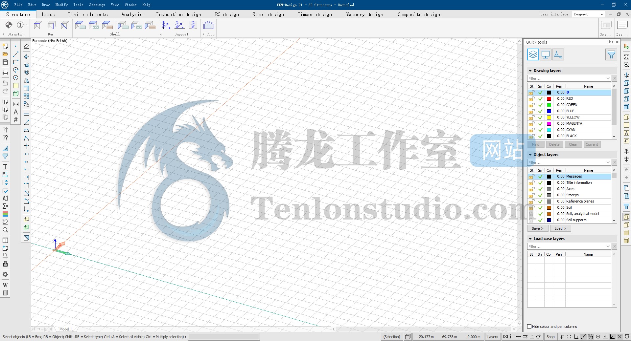631x341 pixels.
Task: Click the Zoom magnifier on right toolbar
Action: coord(626,65)
